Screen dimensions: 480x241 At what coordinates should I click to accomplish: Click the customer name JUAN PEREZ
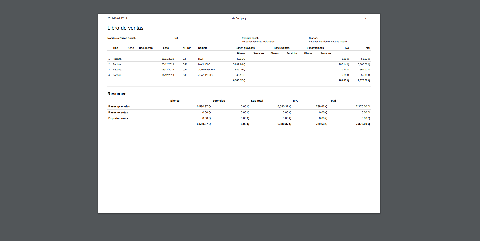tap(206, 75)
